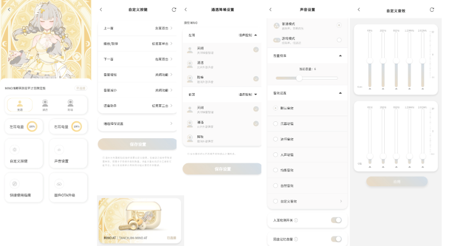The width and height of the screenshot is (452, 246).
Task: Collapse the 音量校准 section
Action: [340, 56]
